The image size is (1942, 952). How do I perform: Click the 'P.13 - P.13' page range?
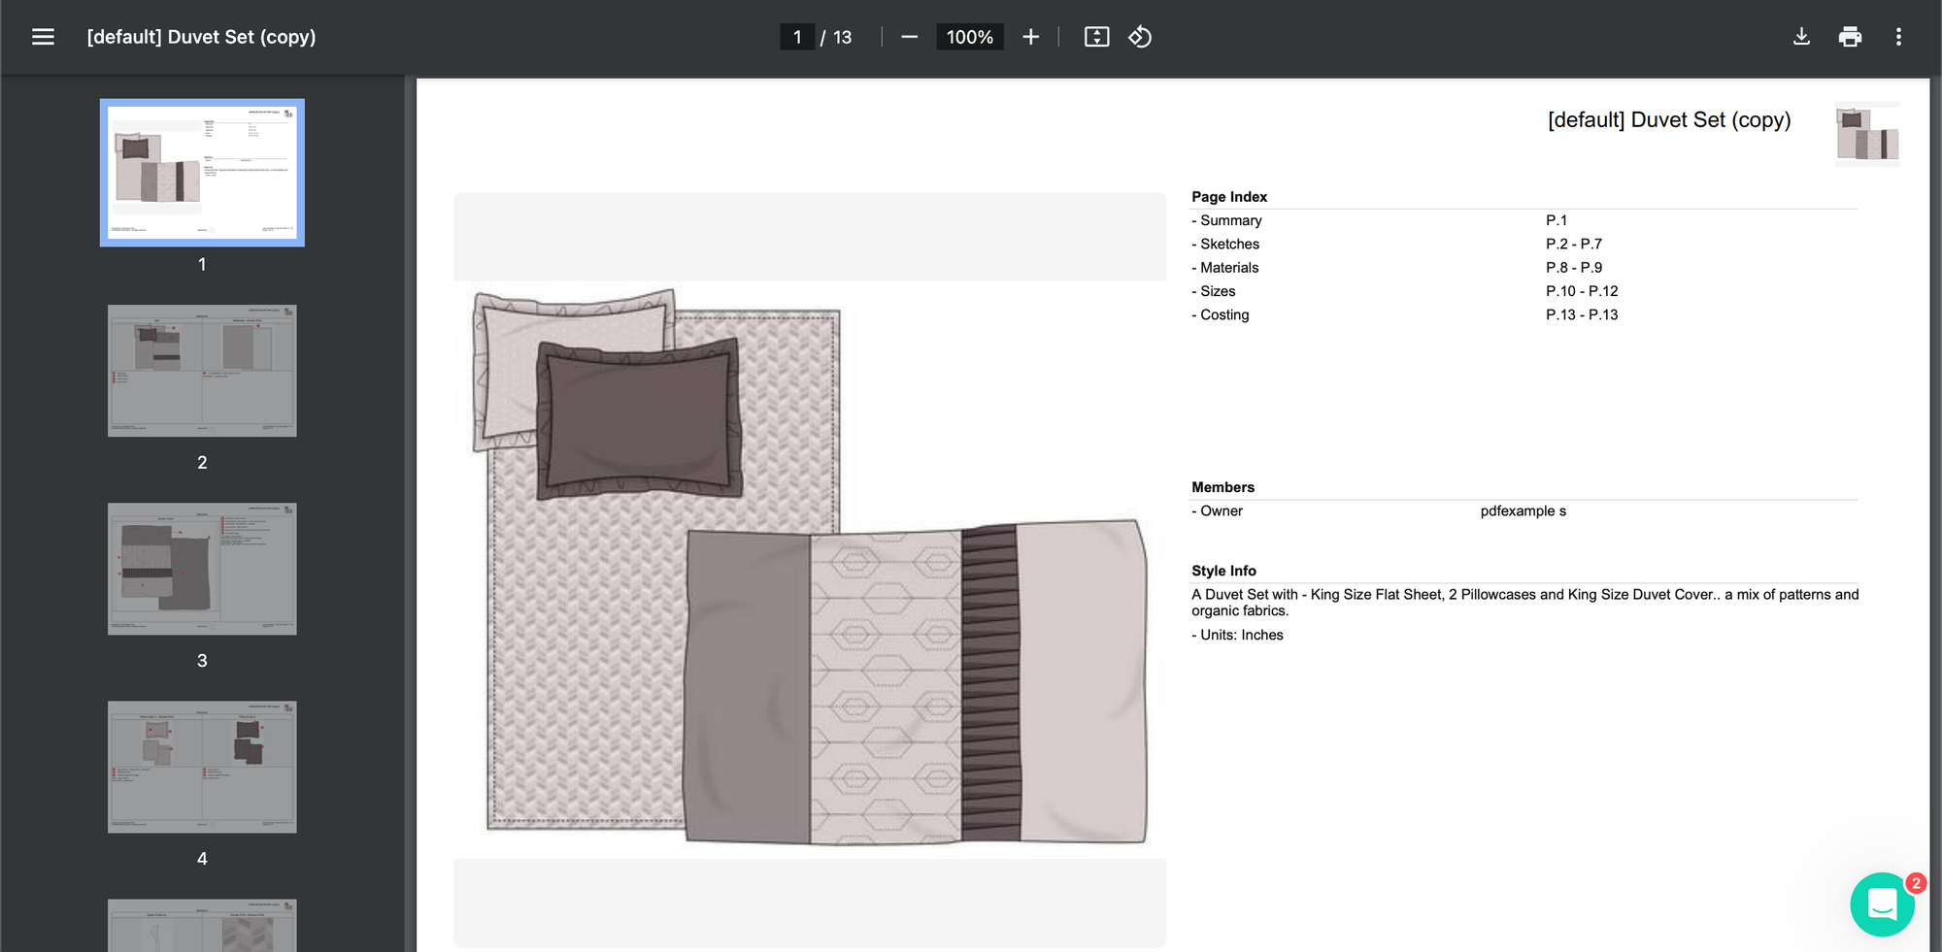(1582, 314)
